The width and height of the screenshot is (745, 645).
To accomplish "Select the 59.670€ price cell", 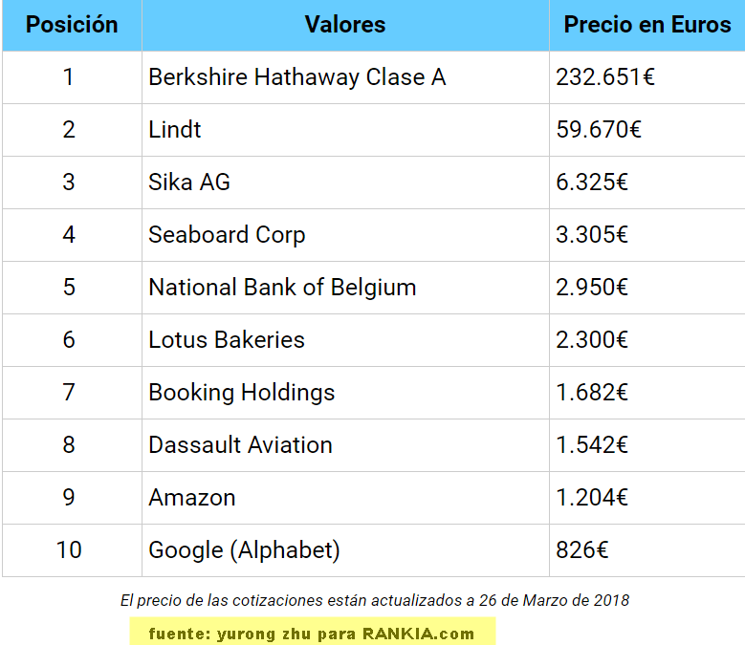I will click(599, 130).
